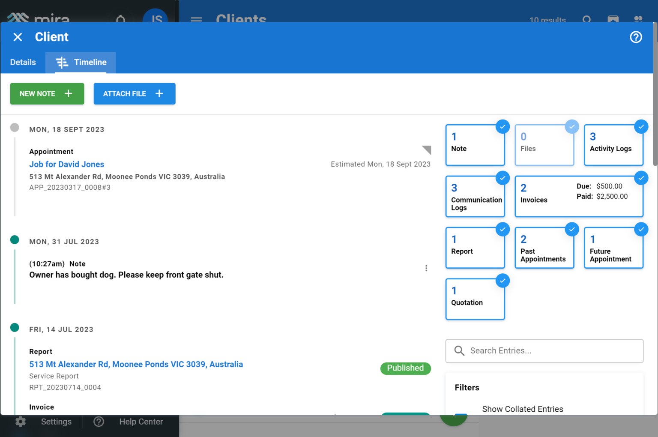Screen dimensions: 658x437
Task: Disable the Communication Logs filter
Action: [x=475, y=196]
